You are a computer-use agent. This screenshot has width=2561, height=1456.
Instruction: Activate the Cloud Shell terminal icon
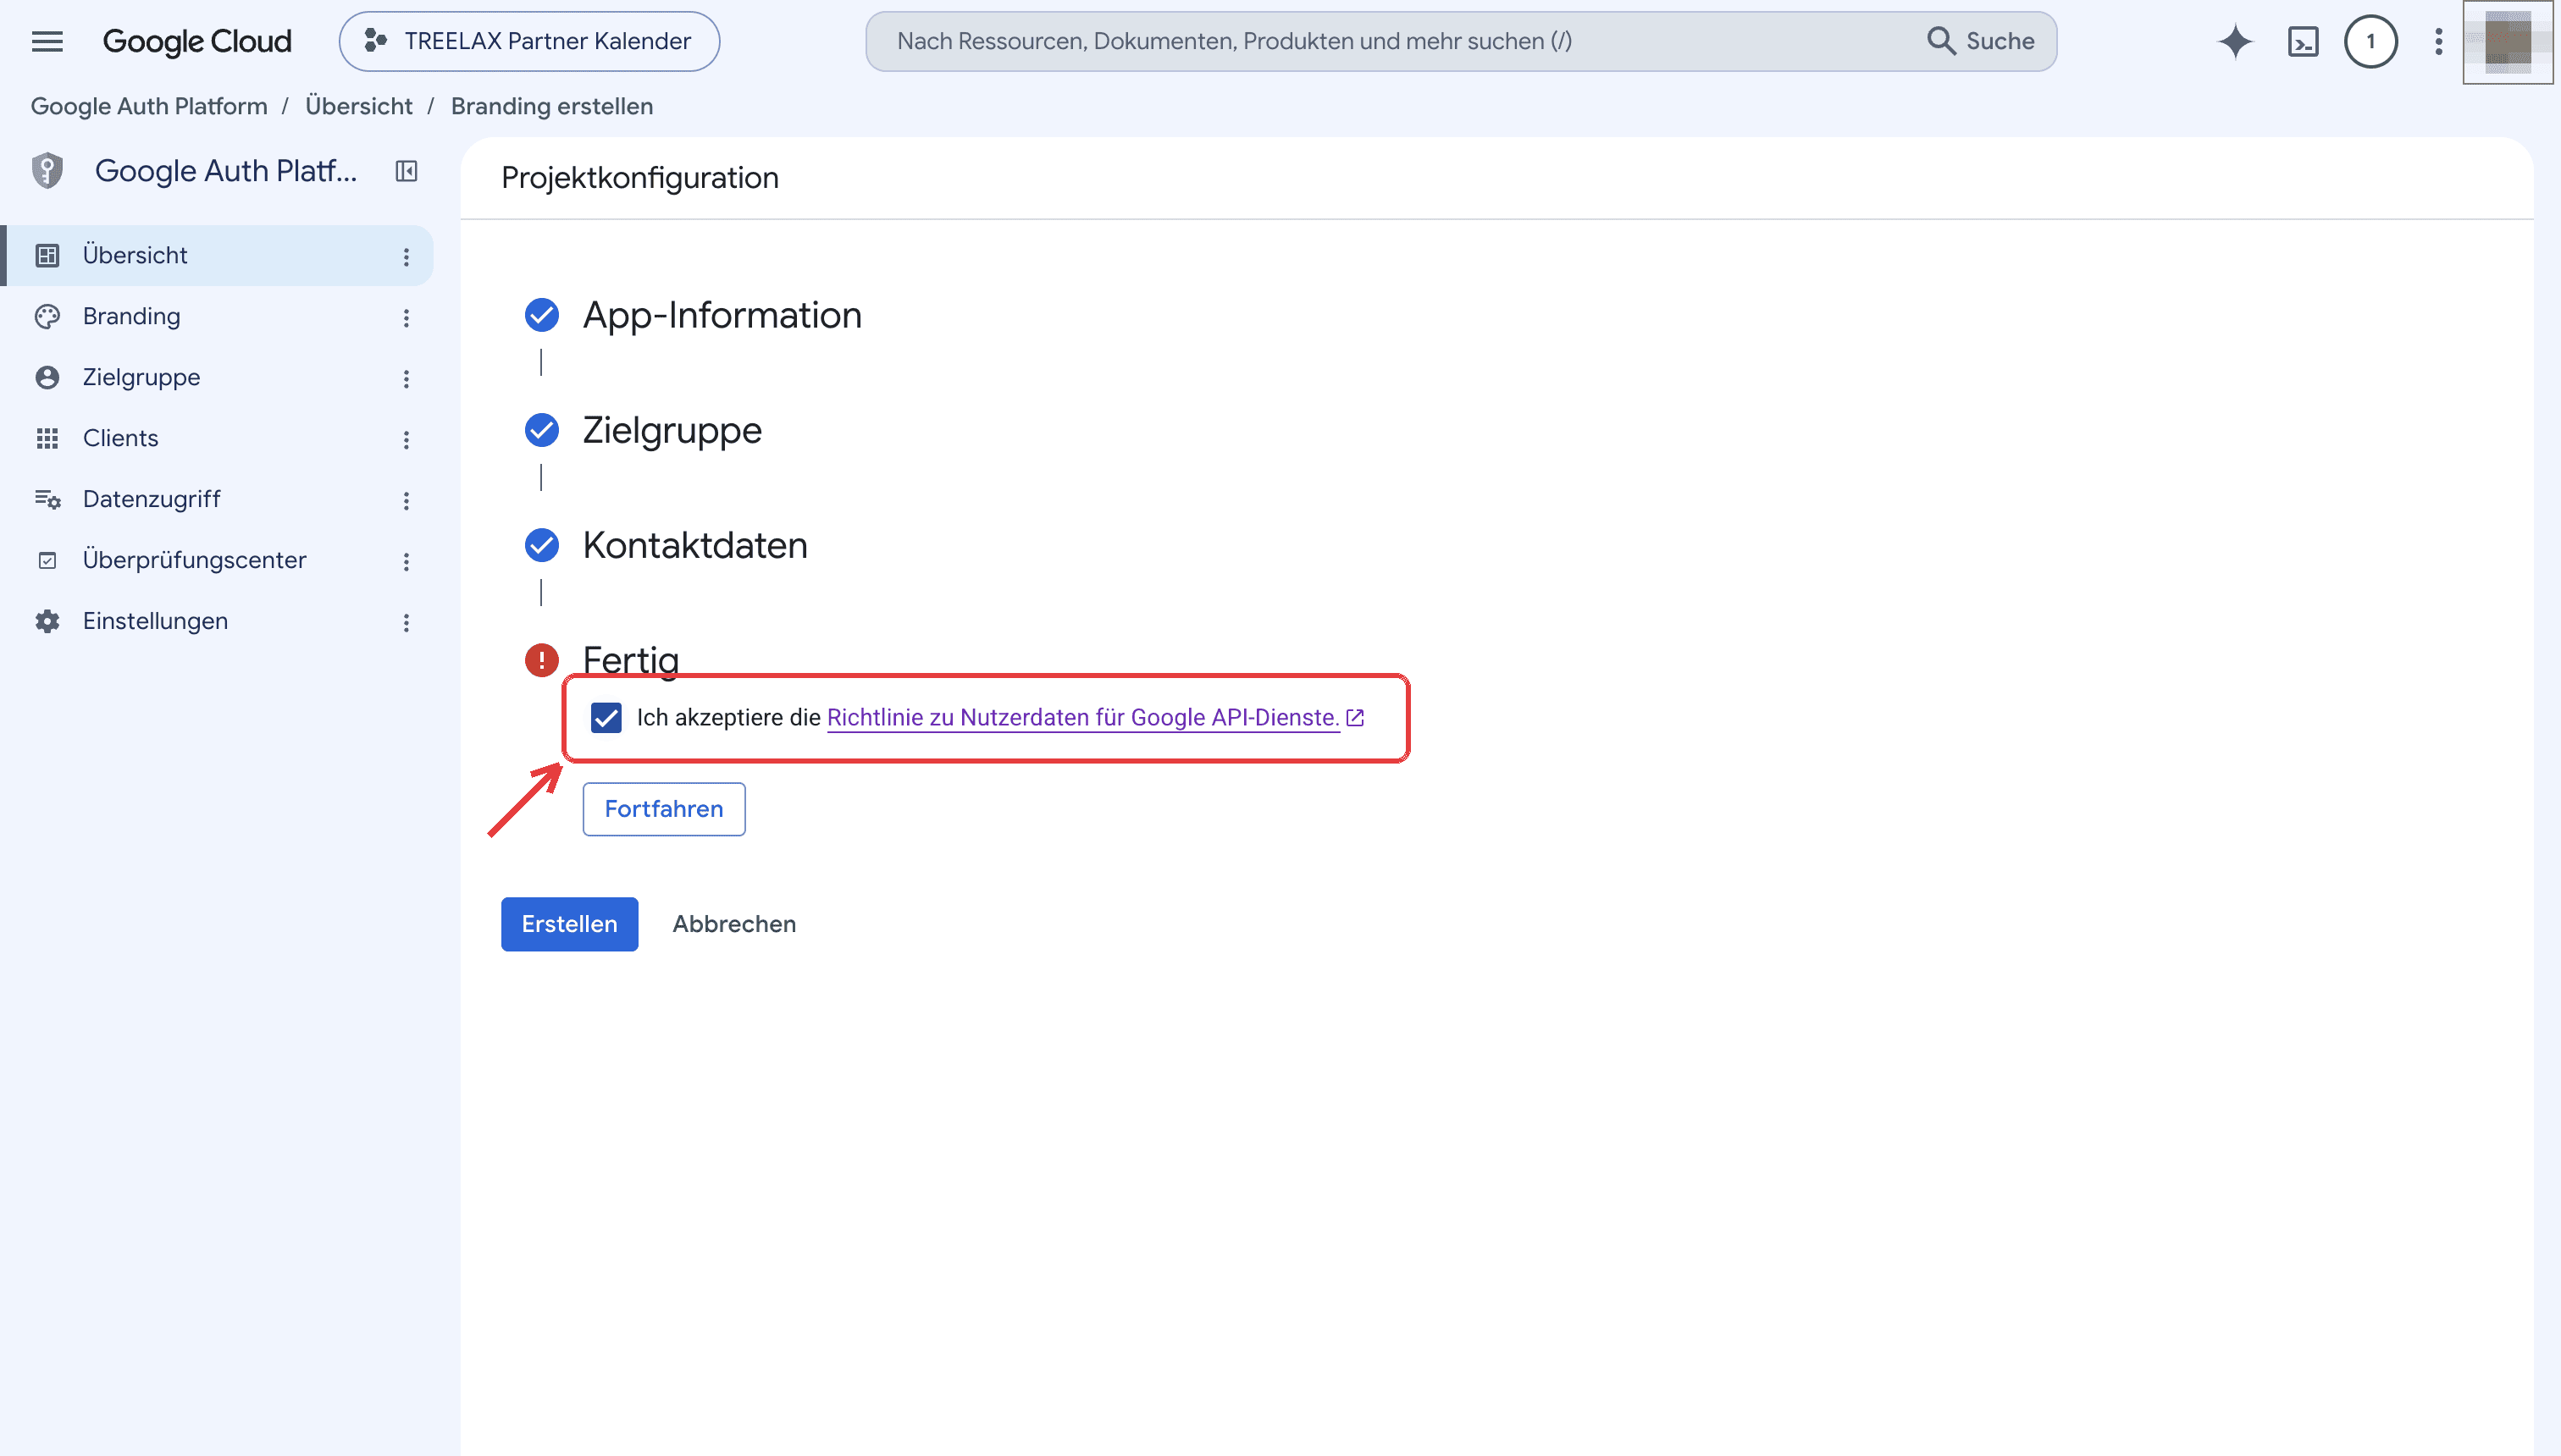(2303, 41)
